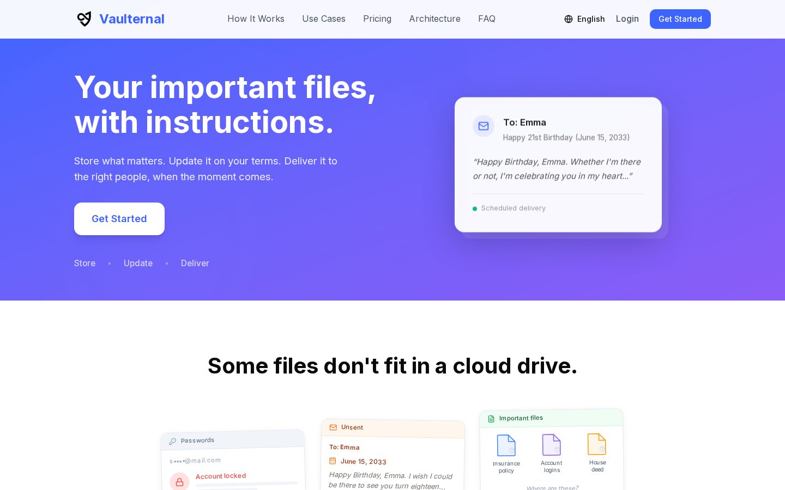Click Happy 21st Birthday (June 15, 2033) text
Screen dimensions: 785x490
[x=566, y=138]
